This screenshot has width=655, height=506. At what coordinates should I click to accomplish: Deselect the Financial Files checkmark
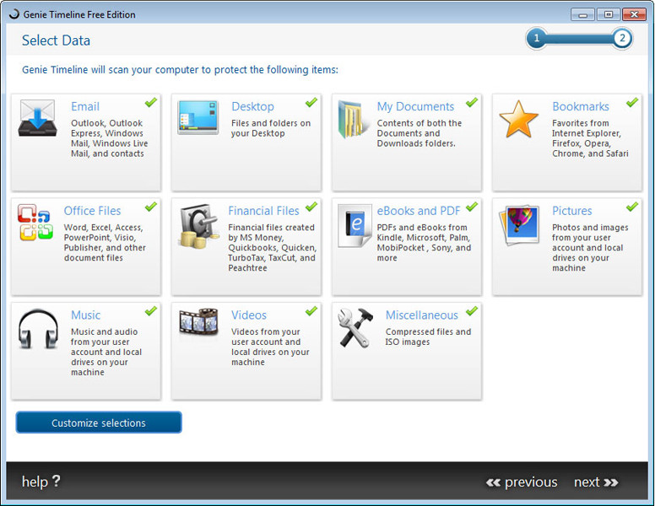coord(311,207)
